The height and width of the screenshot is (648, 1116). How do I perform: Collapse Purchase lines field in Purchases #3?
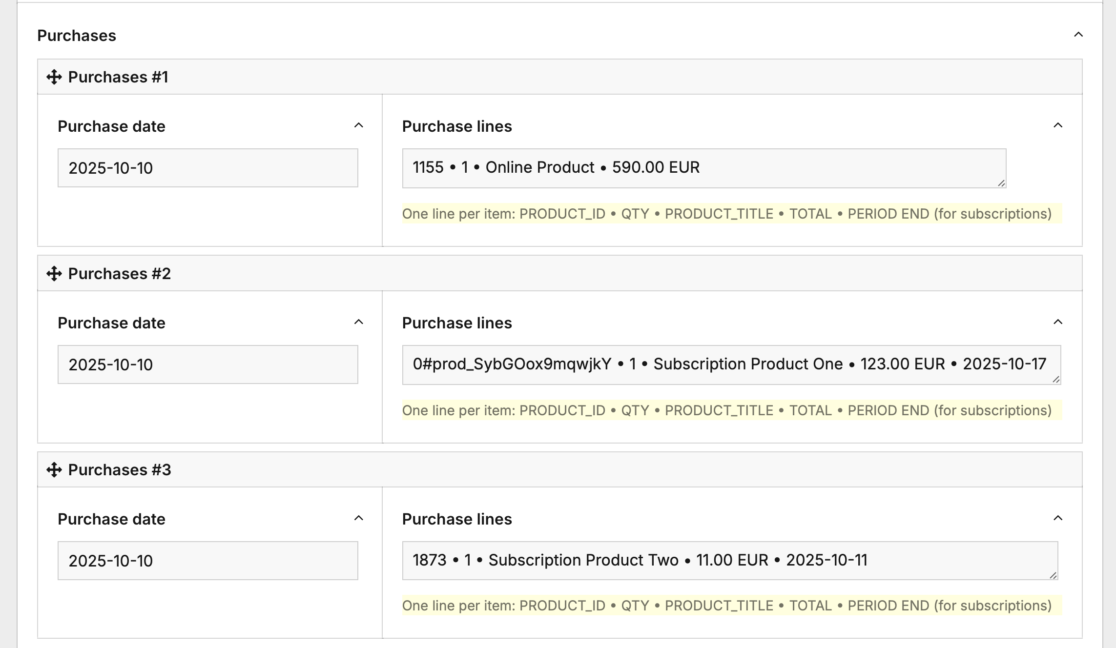(x=1058, y=519)
